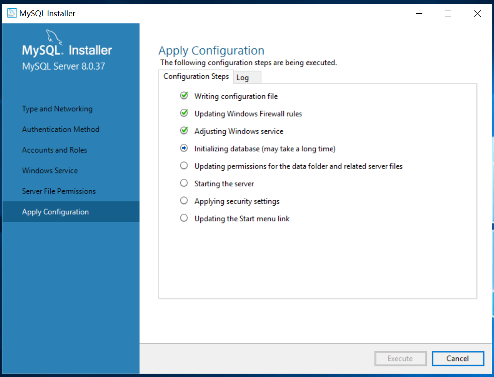The height and width of the screenshot is (377, 494).
Task: Select the Configuration Steps tab
Action: pyautogui.click(x=196, y=77)
